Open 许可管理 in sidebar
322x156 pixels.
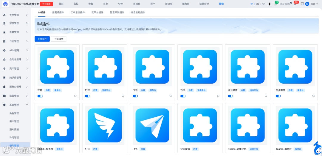tap(14, 137)
